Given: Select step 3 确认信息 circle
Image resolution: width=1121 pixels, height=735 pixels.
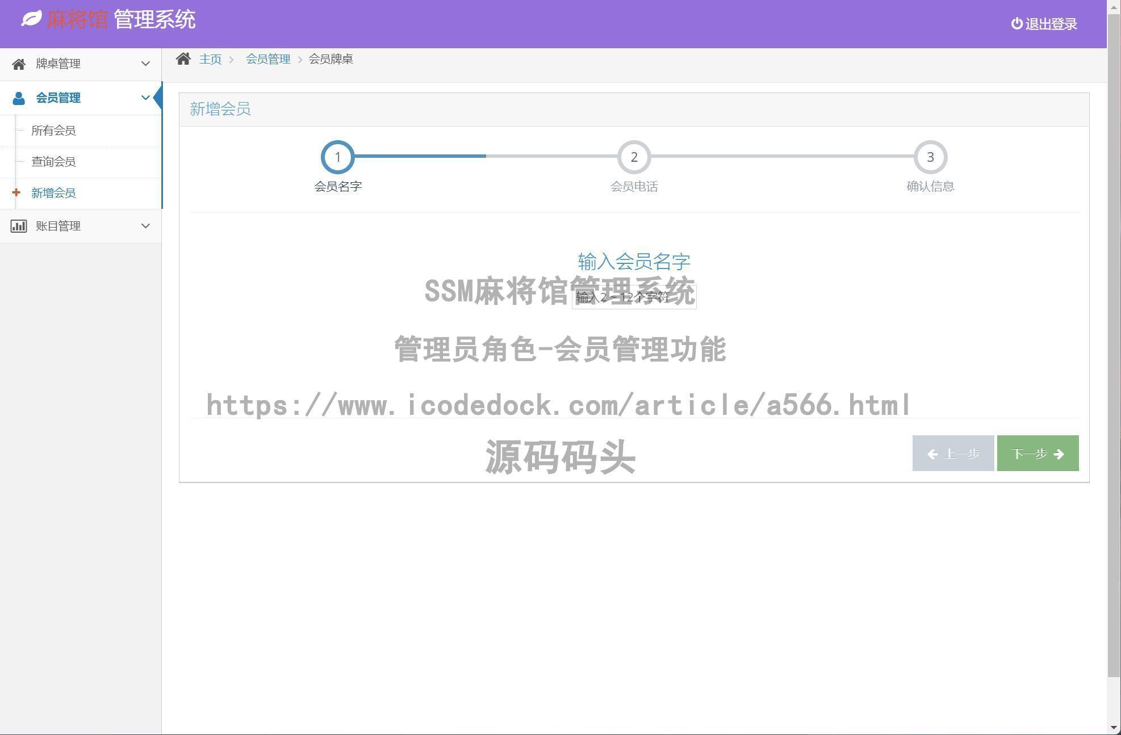Looking at the screenshot, I should tap(930, 157).
